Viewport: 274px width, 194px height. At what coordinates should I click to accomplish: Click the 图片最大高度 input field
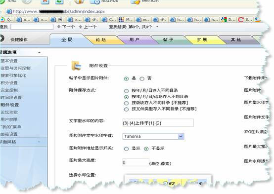pos(136,162)
